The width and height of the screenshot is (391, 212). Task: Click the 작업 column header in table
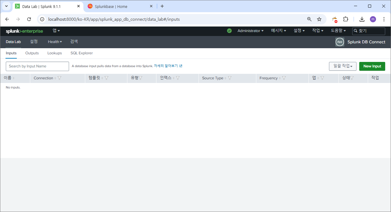coord(375,78)
